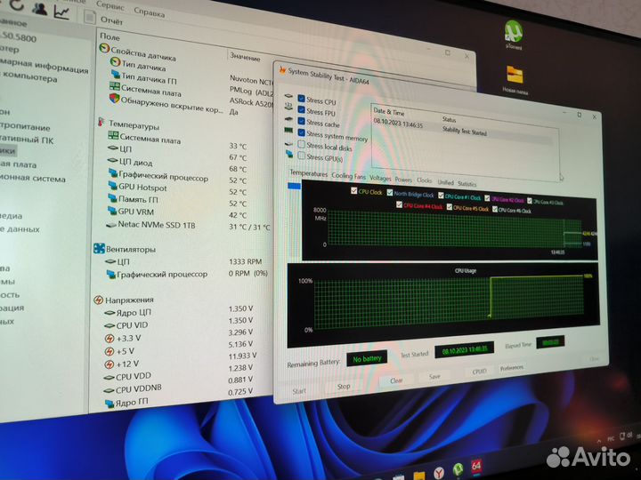Uncheck Stress system memory
641x480 pixels.
301,132
